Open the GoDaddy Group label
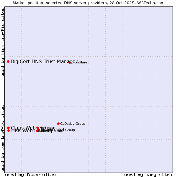177x177 pixels. pyautogui.click(x=73, y=124)
